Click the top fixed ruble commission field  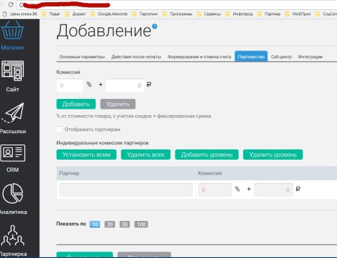125,86
